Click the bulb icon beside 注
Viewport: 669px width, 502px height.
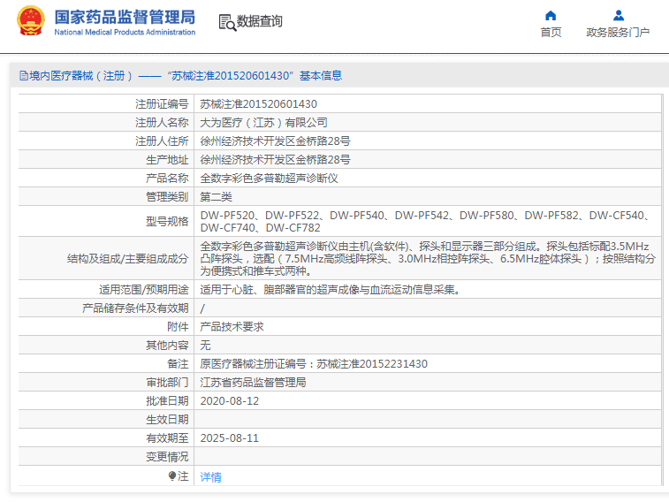[x=172, y=475]
